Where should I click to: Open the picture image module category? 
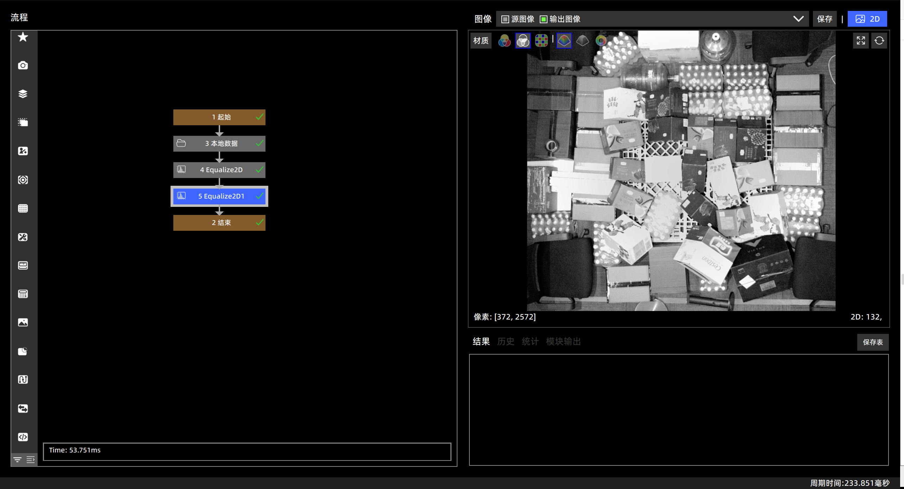click(x=23, y=322)
